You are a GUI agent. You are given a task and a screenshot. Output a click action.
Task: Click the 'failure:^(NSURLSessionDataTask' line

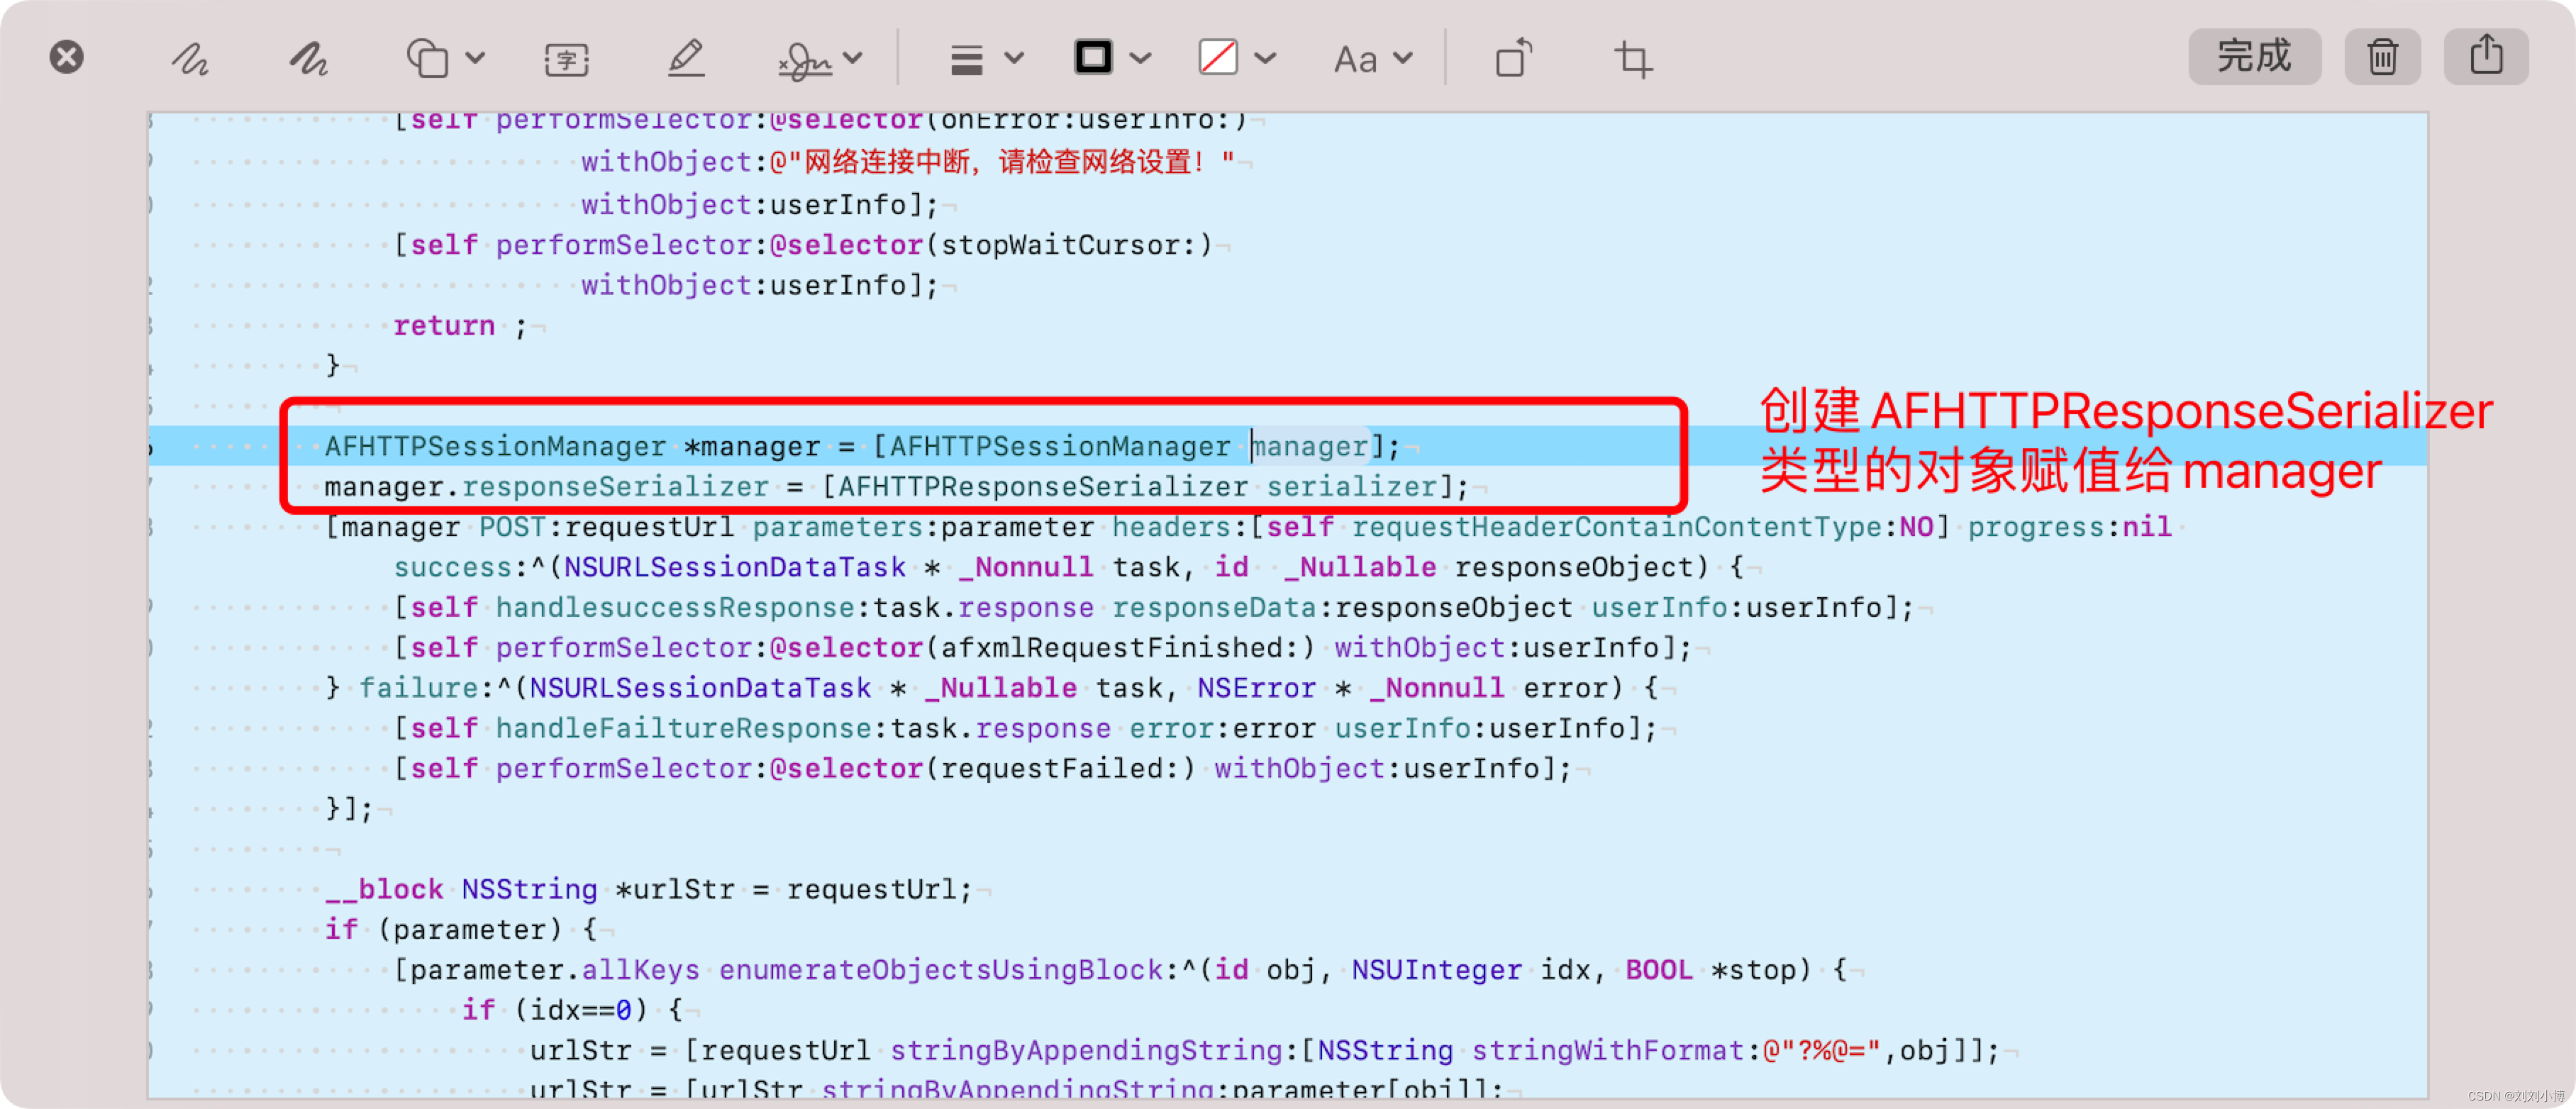pyautogui.click(x=991, y=688)
